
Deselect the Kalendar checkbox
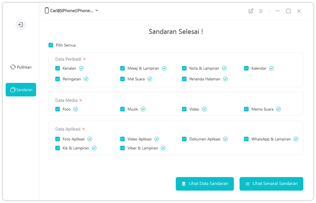pos(247,68)
